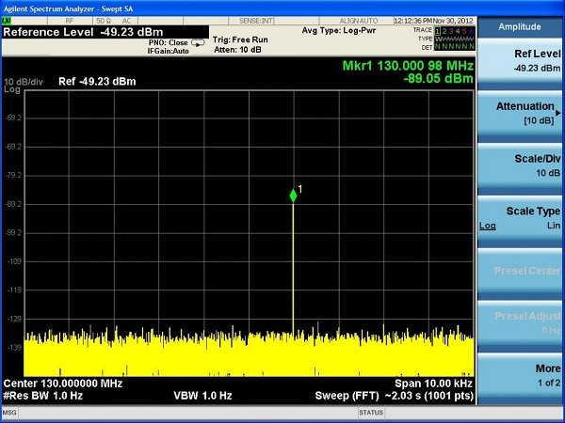
Task: Click the Atten: 10 dB text
Action: (x=238, y=50)
